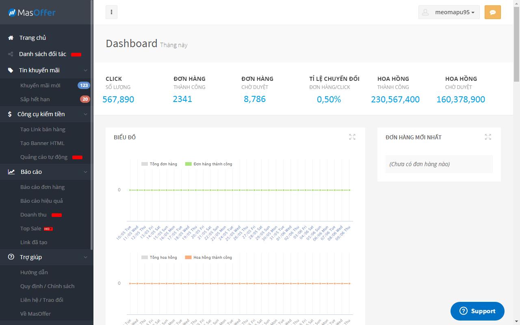Viewport: 520px width, 325px height.
Task: Collapse the Công cụ kiếm tiền section
Action: [x=85, y=114]
